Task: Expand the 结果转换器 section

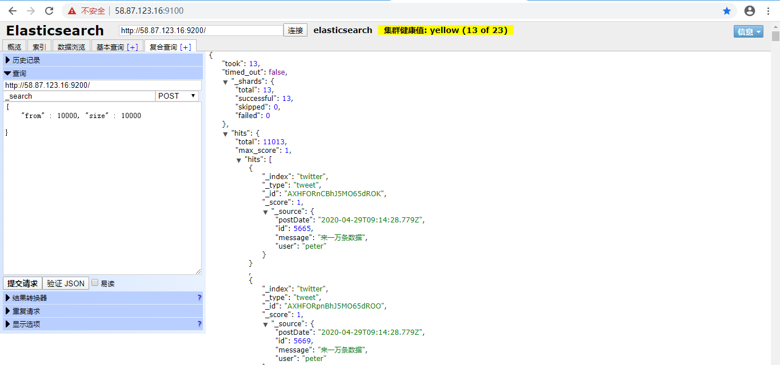Action: click(x=103, y=298)
